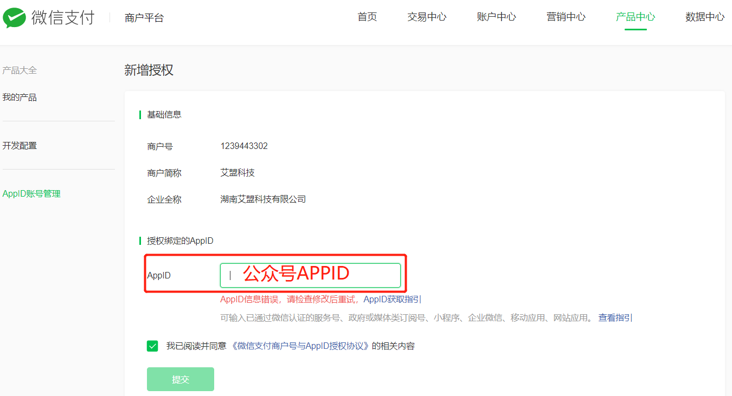Screen dimensions: 732x396
Task: Open 账户中心 in the top navigation
Action: tap(496, 17)
